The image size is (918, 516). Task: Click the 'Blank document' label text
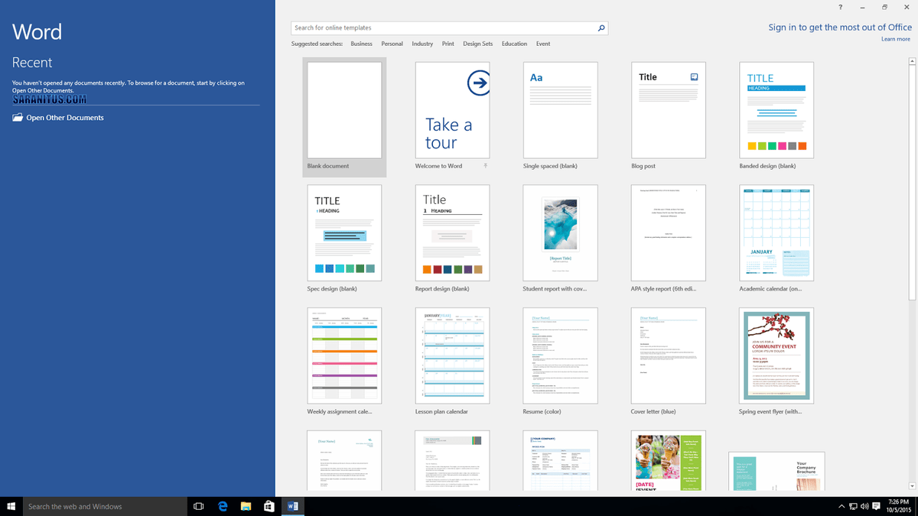[x=328, y=166]
